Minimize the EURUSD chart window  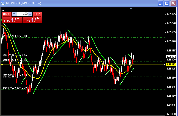pos(160,3)
